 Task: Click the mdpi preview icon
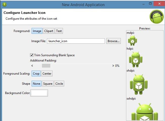(132, 41)
